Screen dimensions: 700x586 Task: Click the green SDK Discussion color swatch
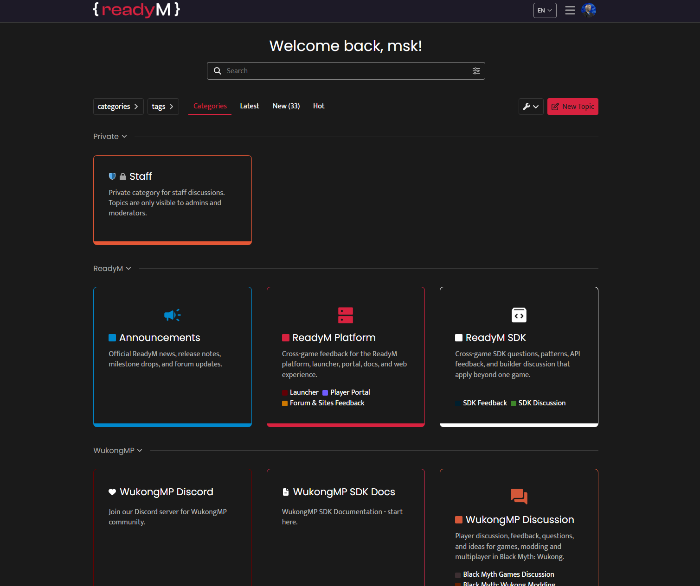tap(513, 403)
